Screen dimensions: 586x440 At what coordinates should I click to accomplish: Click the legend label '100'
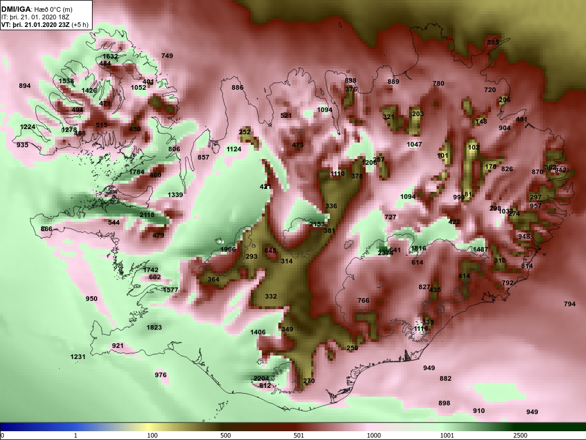(x=152, y=435)
